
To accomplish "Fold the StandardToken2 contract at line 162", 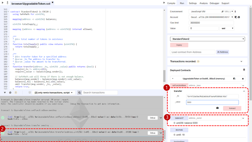I will (9, 12).
